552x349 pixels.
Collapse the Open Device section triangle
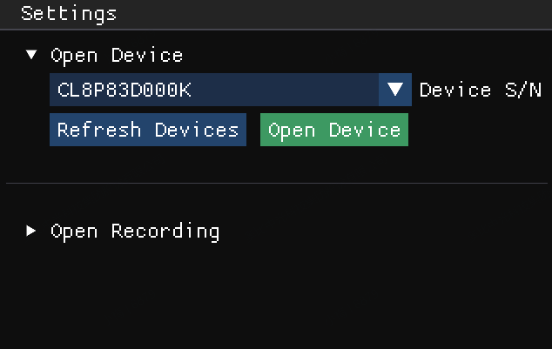pos(32,55)
